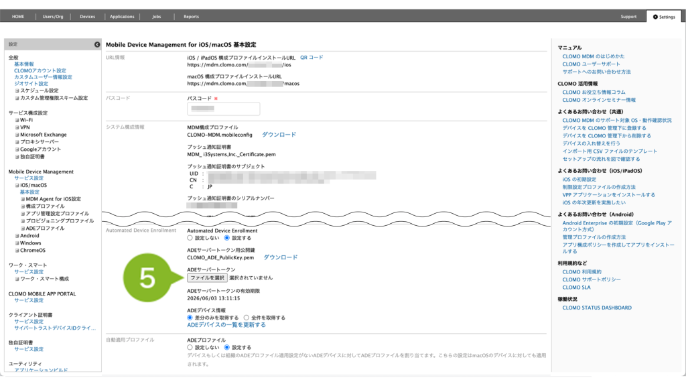This screenshot has height=386, width=686.
Task: Click ADEデバイスの一覧を更新する link
Action: point(226,325)
